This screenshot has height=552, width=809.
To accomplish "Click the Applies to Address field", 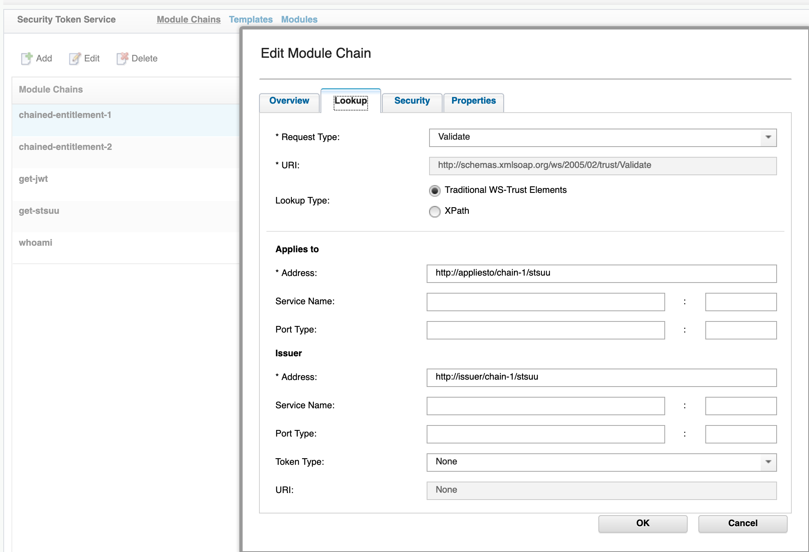I will [x=601, y=273].
